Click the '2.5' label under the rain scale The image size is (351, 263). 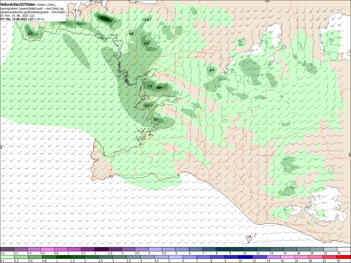pos(101,261)
